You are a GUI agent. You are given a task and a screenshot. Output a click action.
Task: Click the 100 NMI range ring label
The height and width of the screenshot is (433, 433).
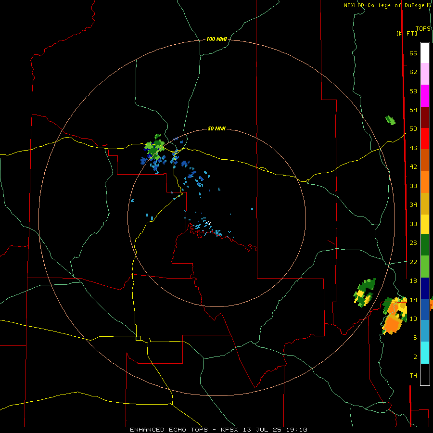[x=216, y=39]
